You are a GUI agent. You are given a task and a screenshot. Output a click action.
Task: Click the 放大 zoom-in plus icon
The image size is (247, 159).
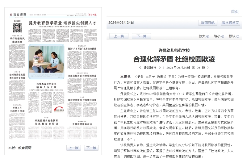[208, 36]
